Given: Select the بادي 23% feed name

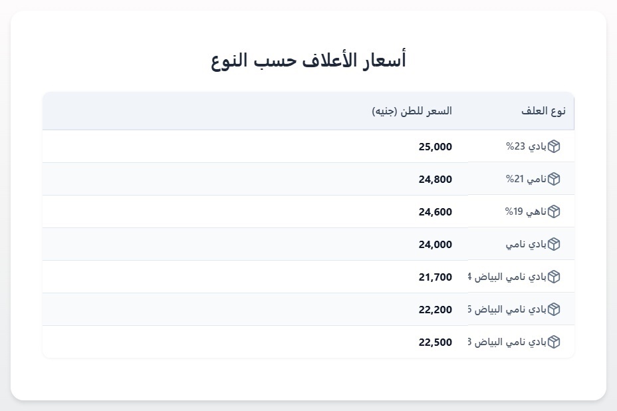Looking at the screenshot, I should [x=526, y=146].
